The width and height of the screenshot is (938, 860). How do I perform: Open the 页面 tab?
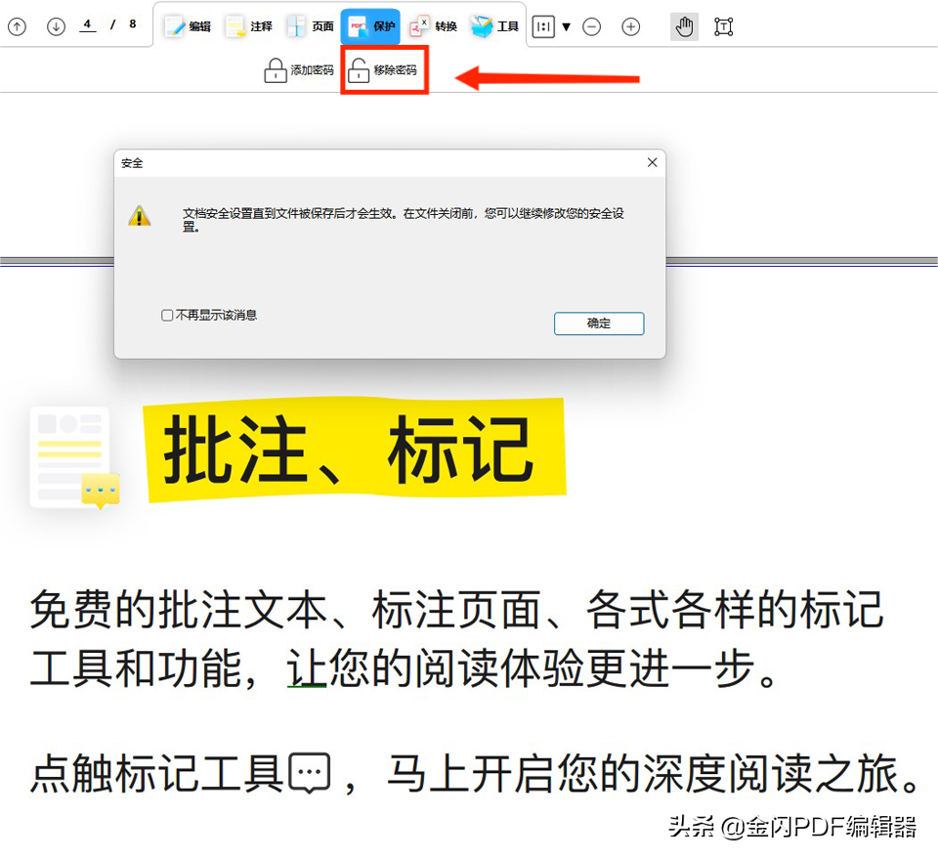pyautogui.click(x=311, y=26)
